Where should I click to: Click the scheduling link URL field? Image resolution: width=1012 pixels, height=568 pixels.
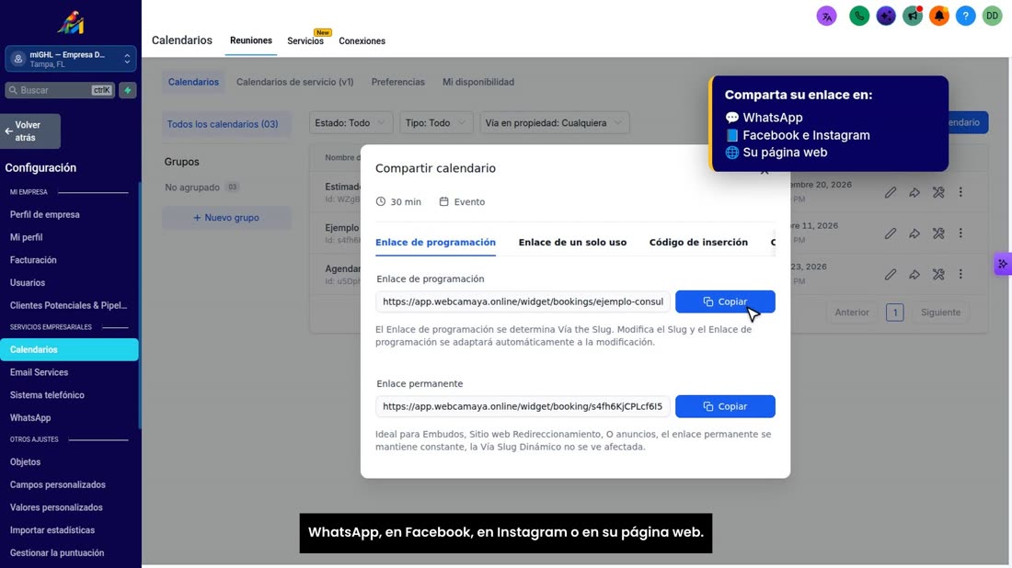(523, 301)
